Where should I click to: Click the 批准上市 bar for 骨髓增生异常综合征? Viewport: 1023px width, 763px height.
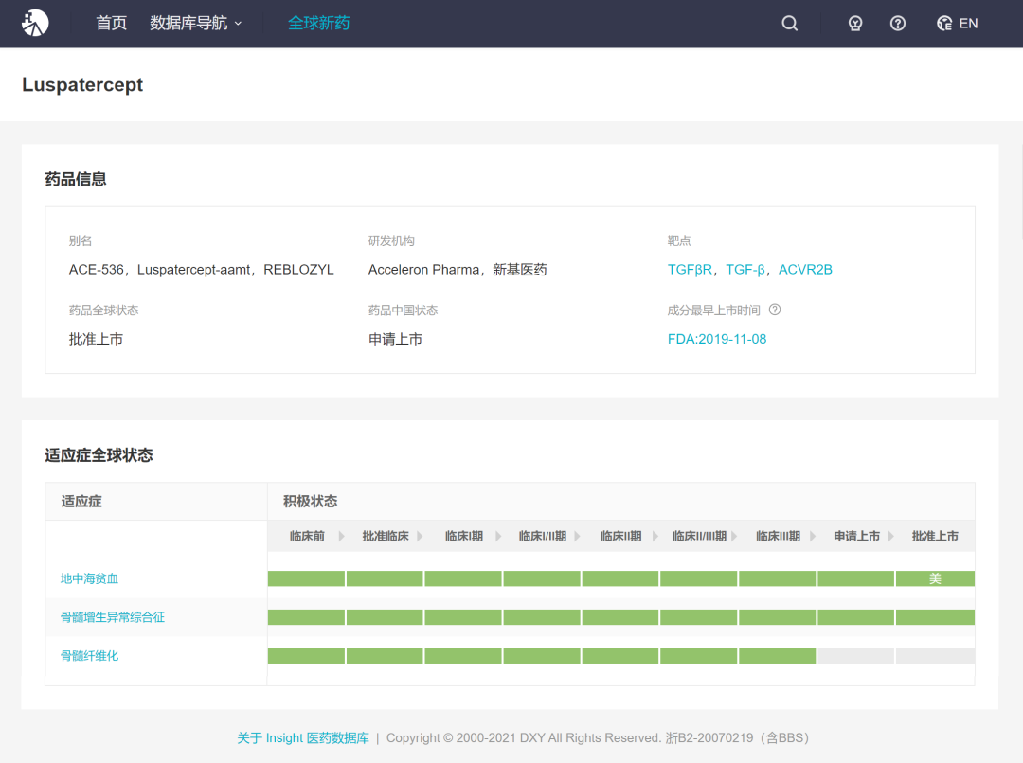pos(935,617)
